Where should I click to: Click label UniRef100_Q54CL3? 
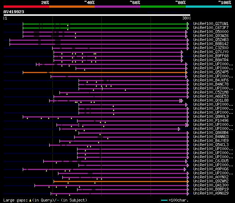point(211,145)
